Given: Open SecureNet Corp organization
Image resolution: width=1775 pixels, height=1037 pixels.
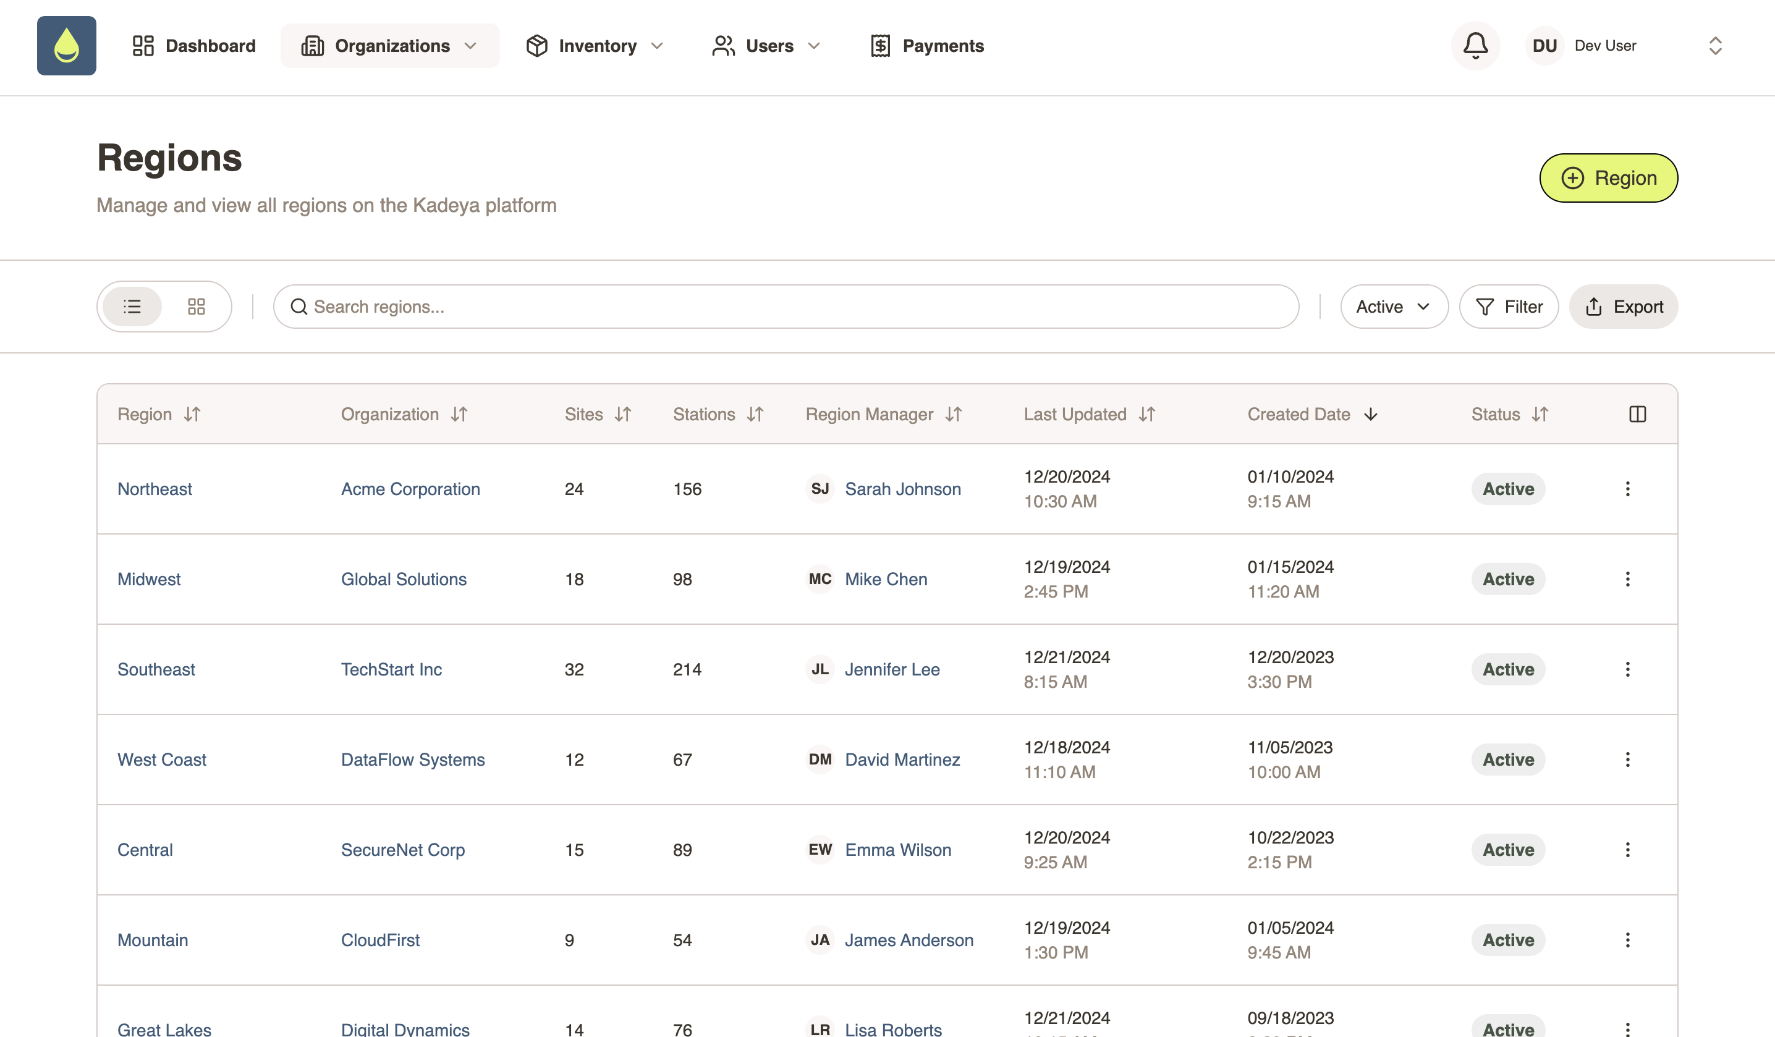Looking at the screenshot, I should pos(403,850).
